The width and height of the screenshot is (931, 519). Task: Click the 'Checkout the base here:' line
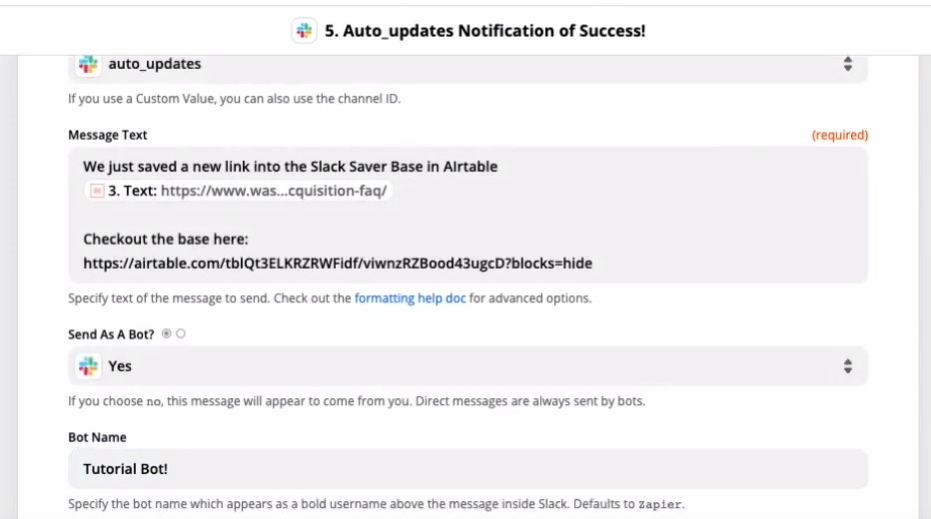[166, 239]
